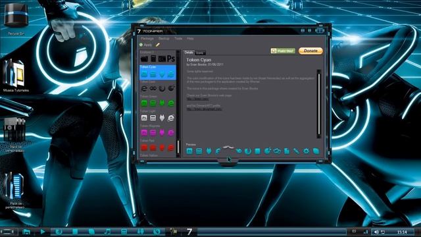421x237 pixels.
Task: Click the Token Magenta package label
Action: [x=150, y=126]
